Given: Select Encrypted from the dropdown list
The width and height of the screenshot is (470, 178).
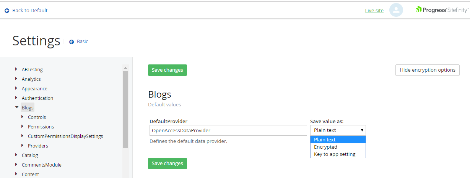Looking at the screenshot, I should coord(325,147).
